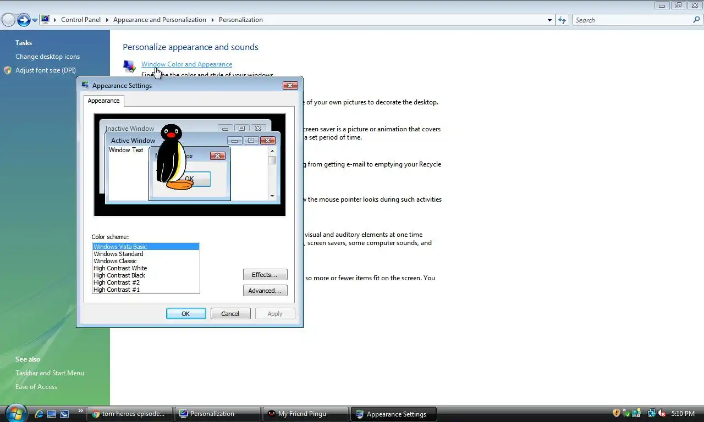Click the preview scrollbar down arrow
This screenshot has height=422, width=704.
[x=272, y=196]
